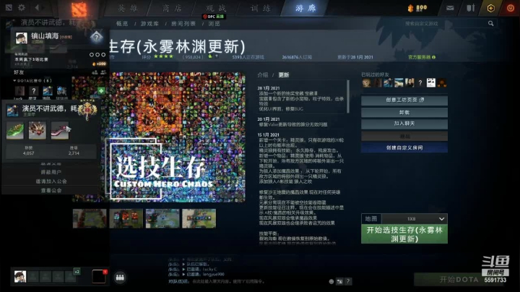The width and height of the screenshot is (520, 292).
Task: Click the official server info icon
Action: pos(434,57)
